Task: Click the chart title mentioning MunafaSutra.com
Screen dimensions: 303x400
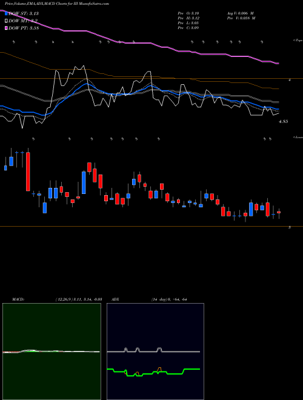Action: (x=57, y=4)
